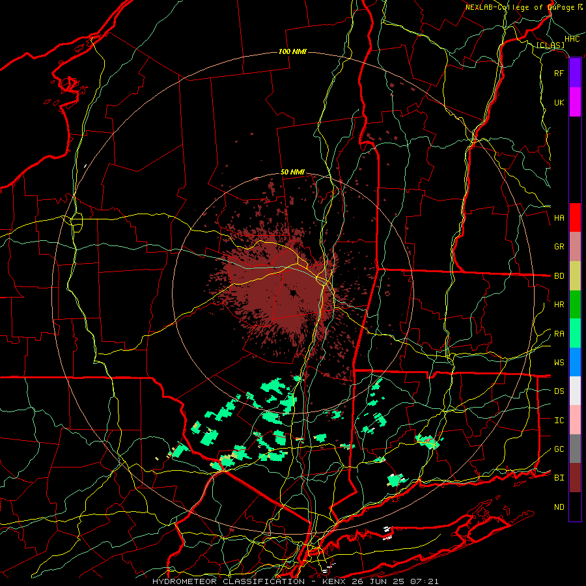Click the GR legend label text
The width and height of the screenshot is (586, 586).
point(559,247)
